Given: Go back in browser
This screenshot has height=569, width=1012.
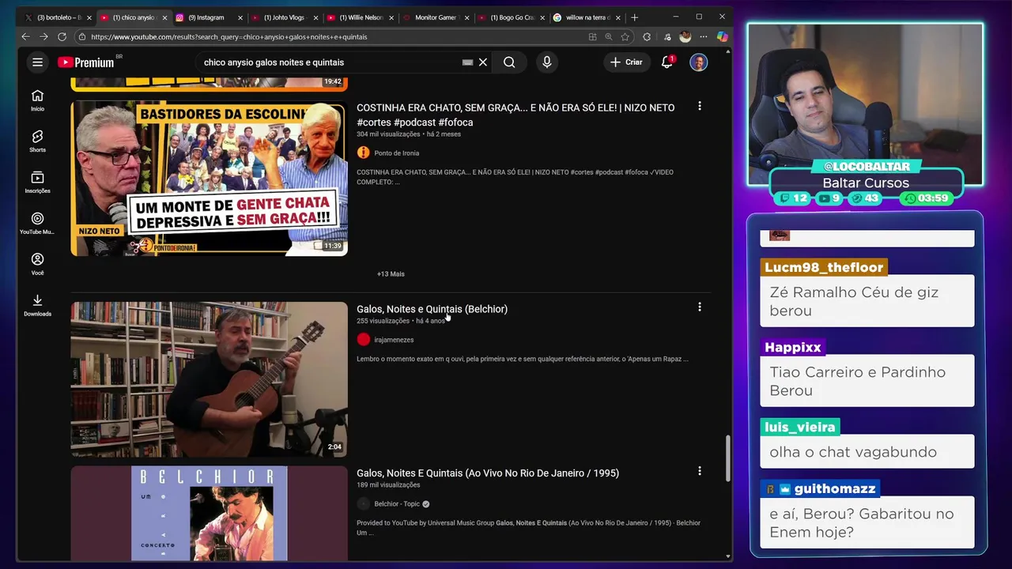Looking at the screenshot, I should click(25, 36).
